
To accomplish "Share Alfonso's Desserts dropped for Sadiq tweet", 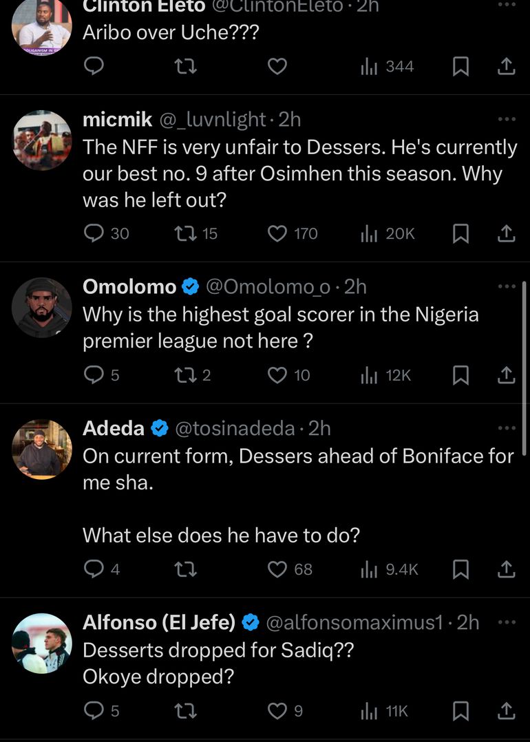I will click(506, 710).
